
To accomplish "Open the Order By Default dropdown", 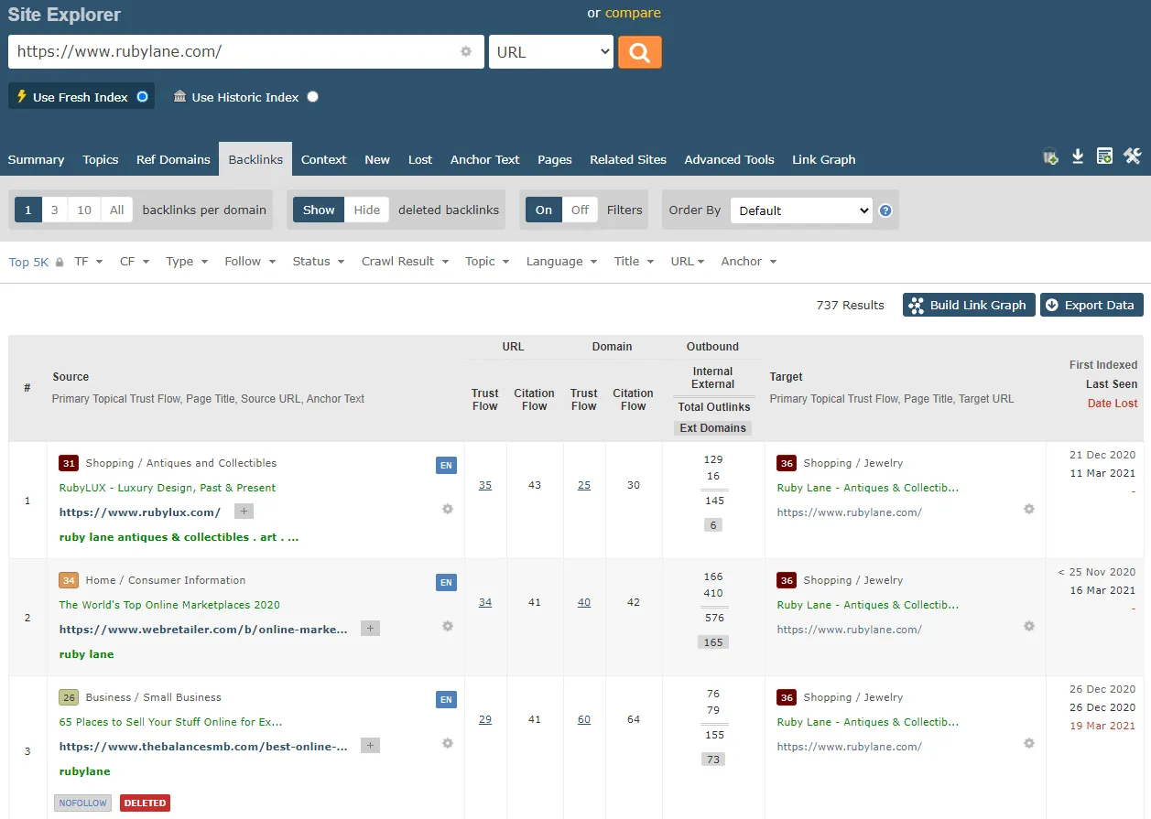I will pyautogui.click(x=801, y=210).
